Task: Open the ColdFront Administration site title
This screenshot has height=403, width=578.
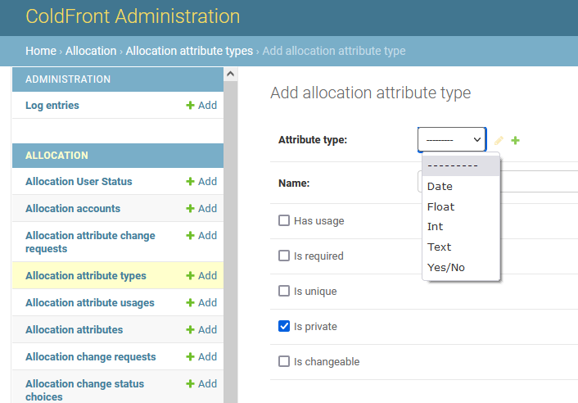Action: coord(133,16)
